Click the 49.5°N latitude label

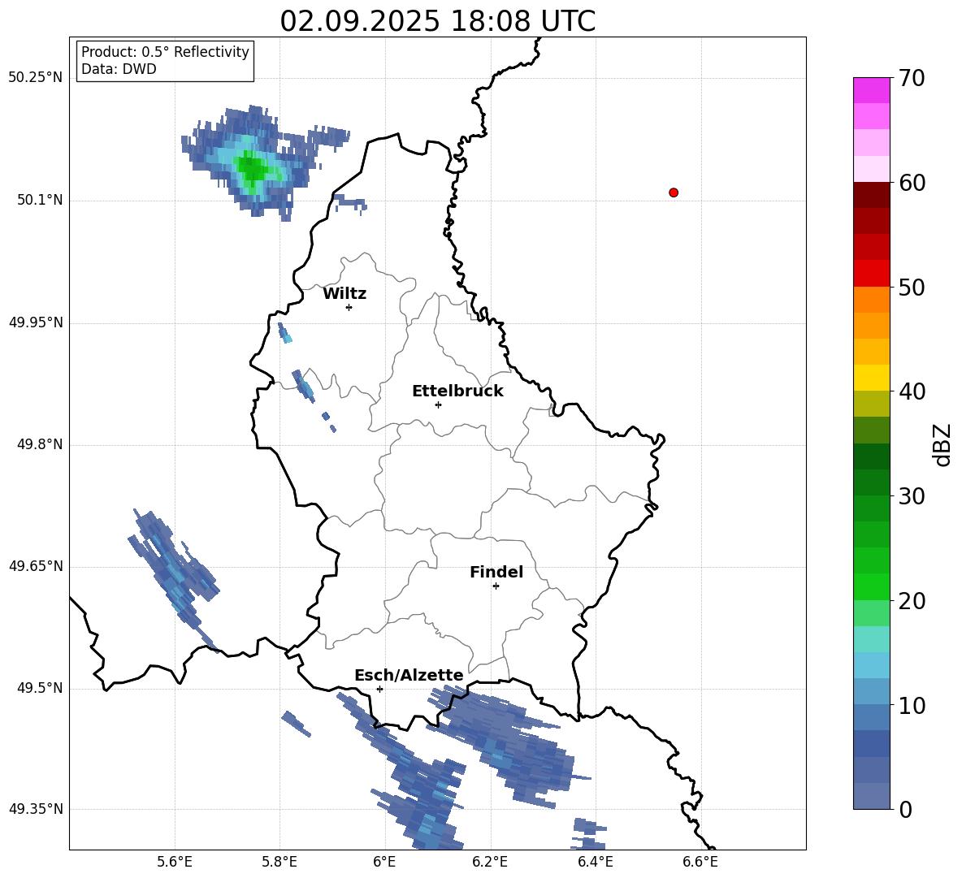41,688
